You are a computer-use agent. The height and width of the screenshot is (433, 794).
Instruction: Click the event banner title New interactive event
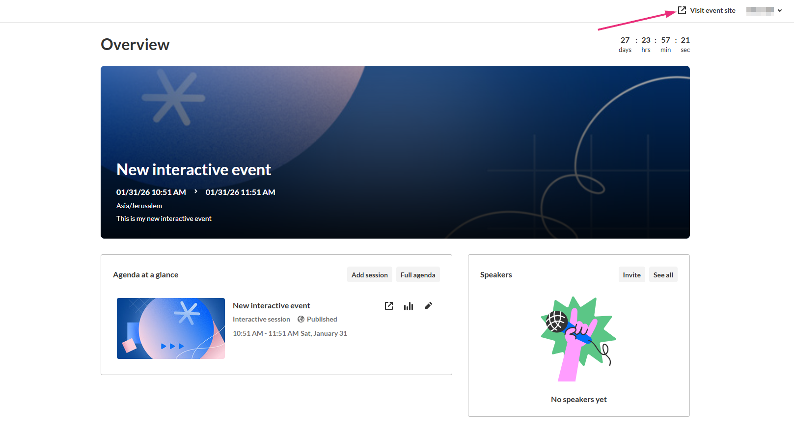193,170
